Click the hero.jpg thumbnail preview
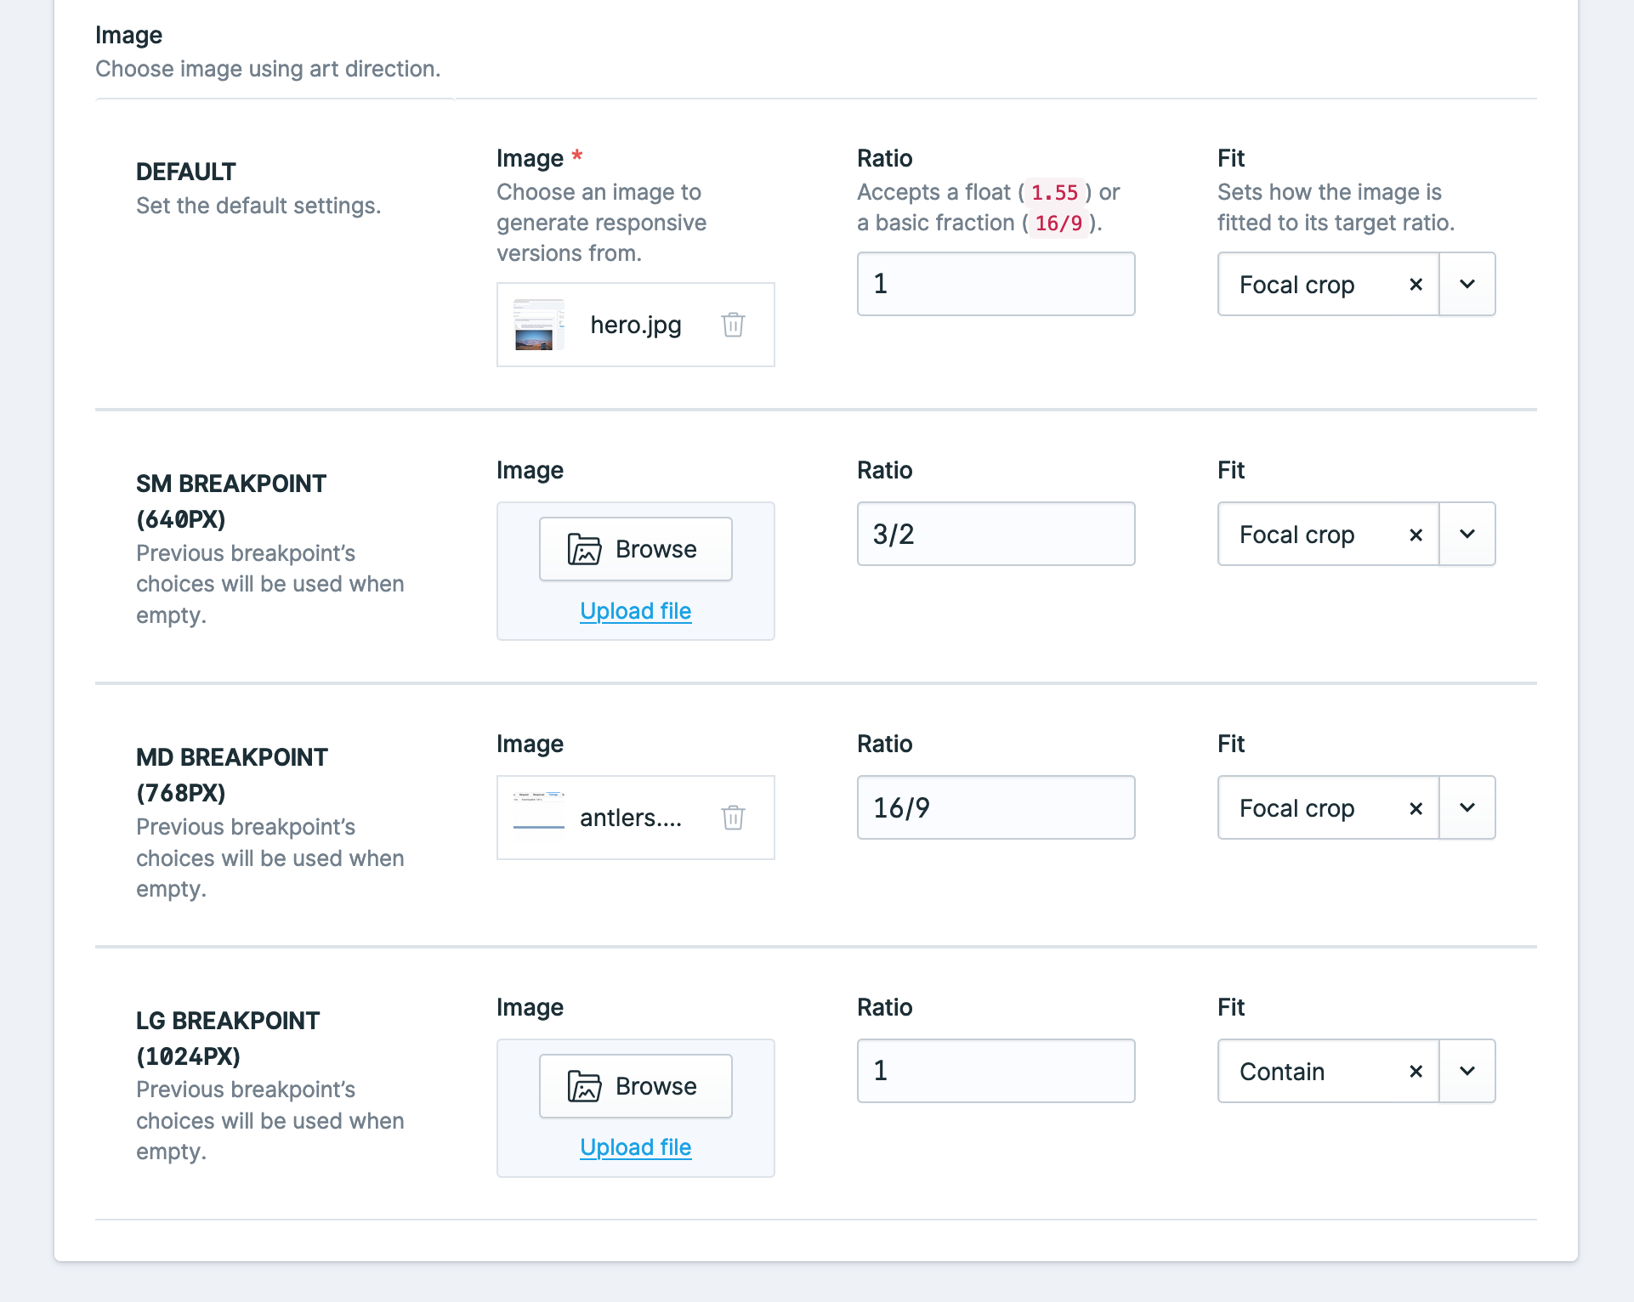The image size is (1634, 1302). [538, 325]
